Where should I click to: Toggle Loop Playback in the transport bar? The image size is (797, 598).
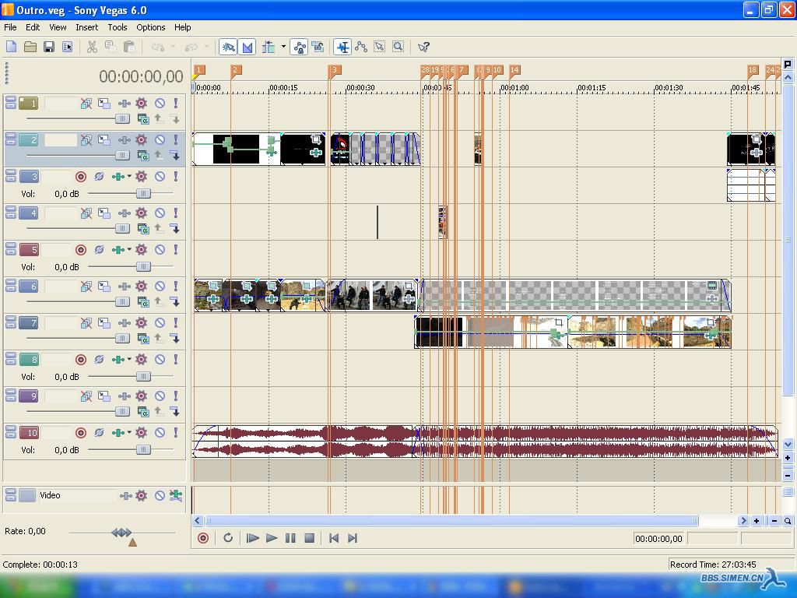[x=228, y=538]
